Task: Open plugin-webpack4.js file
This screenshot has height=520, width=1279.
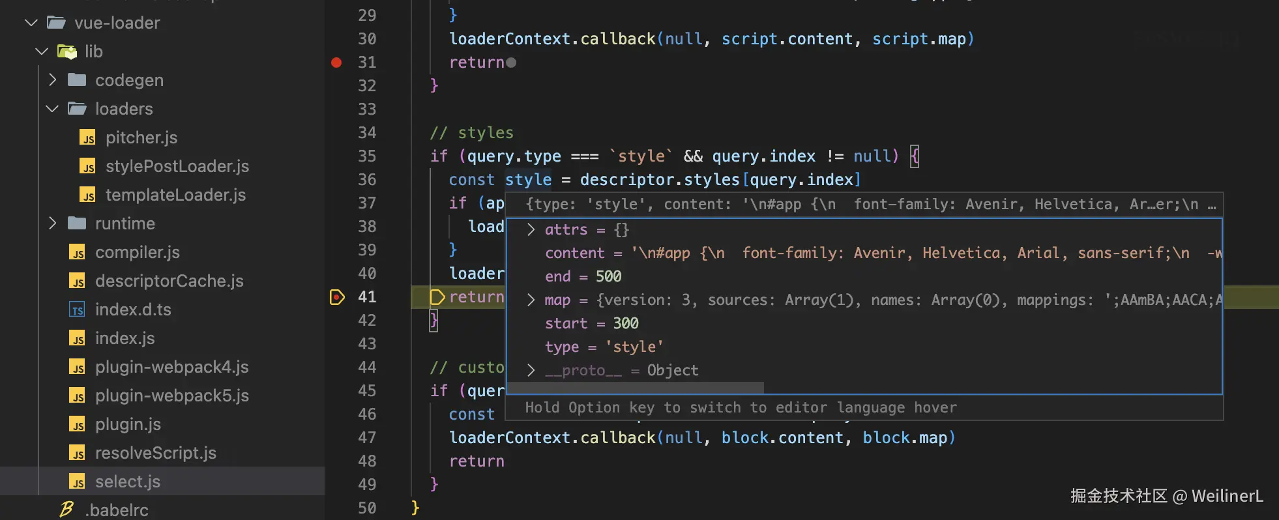Action: point(172,367)
